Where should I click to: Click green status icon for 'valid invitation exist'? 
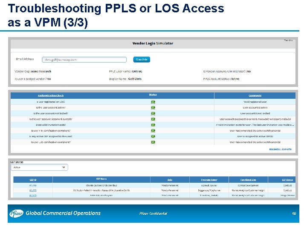pos(153,125)
